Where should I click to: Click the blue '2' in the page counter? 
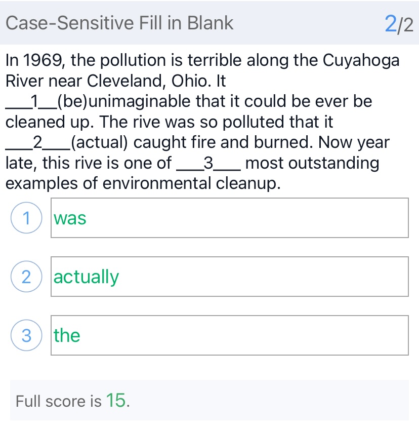pyautogui.click(x=390, y=23)
